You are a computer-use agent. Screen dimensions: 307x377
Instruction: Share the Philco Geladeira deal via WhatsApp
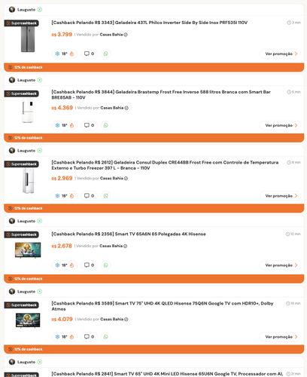pyautogui.click(x=105, y=54)
